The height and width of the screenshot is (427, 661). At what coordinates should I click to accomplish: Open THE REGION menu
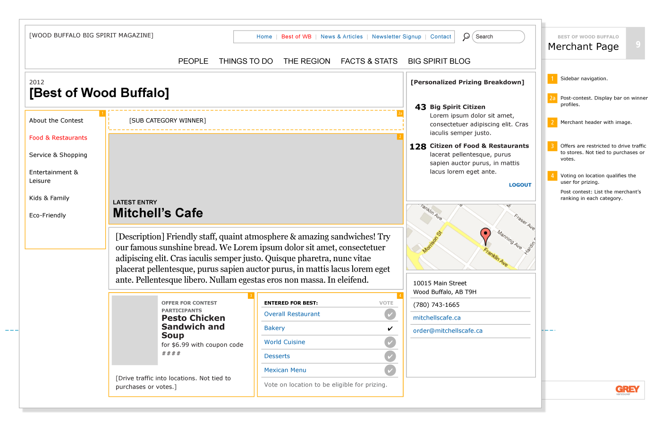[307, 61]
